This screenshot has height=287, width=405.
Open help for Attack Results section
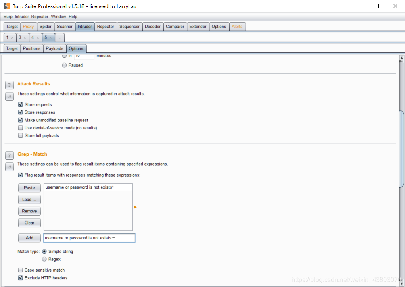[x=9, y=85]
